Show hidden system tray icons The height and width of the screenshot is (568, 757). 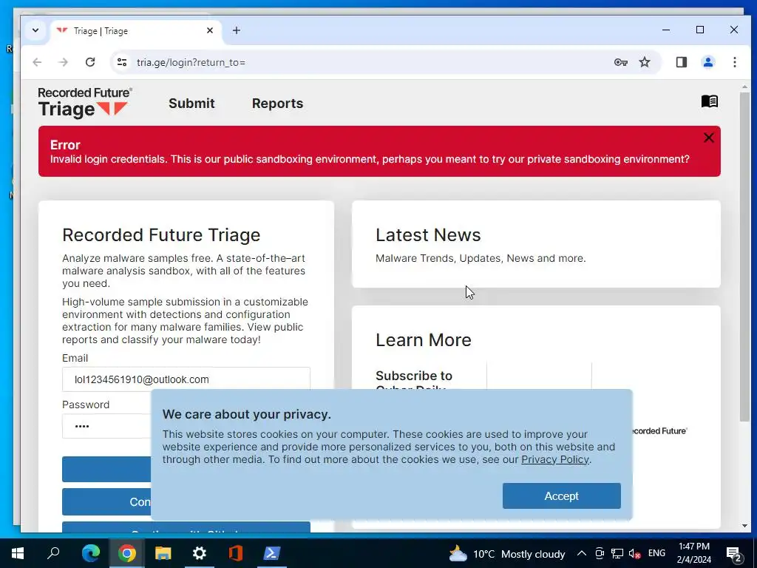pyautogui.click(x=582, y=553)
